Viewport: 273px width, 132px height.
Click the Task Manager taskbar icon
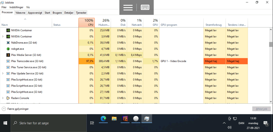click(147, 119)
